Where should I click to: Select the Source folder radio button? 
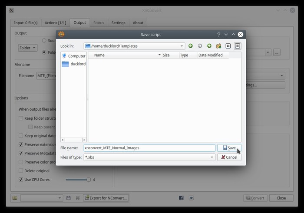coord(44,40)
